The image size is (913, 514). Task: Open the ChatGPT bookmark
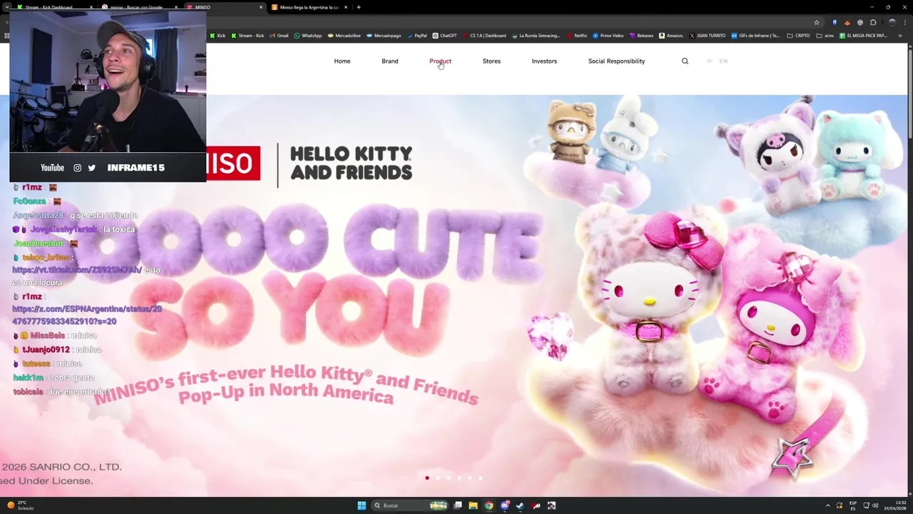(444, 36)
